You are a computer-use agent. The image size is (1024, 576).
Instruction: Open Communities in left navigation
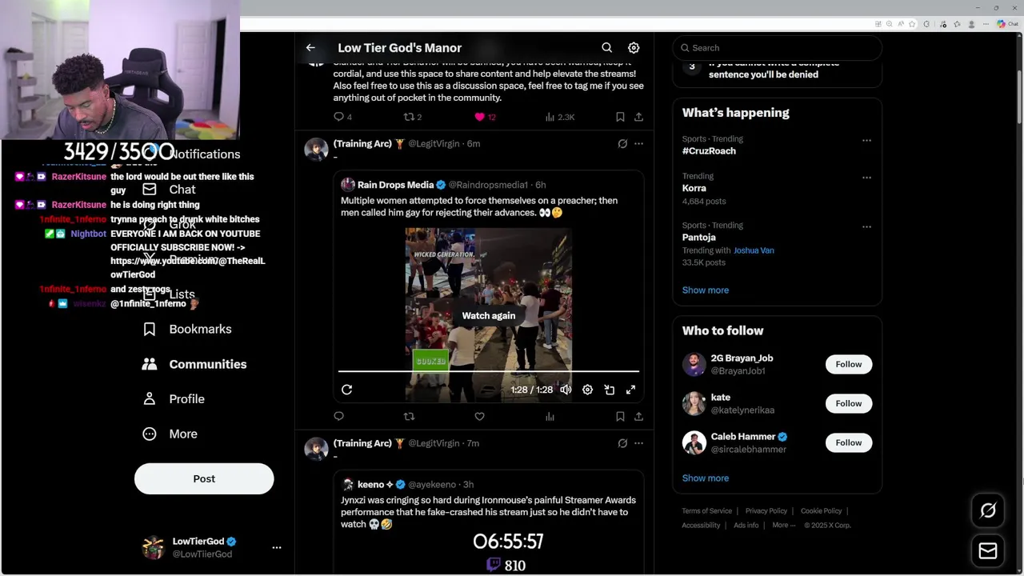(194, 364)
